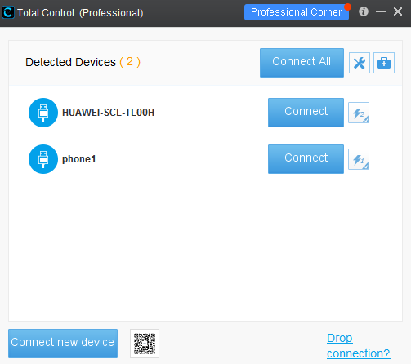This screenshot has width=411, height=364.
Task: Select the phone1 device name
Action: 79,159
